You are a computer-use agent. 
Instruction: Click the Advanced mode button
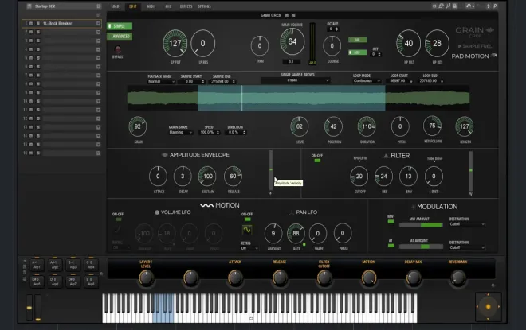point(120,36)
